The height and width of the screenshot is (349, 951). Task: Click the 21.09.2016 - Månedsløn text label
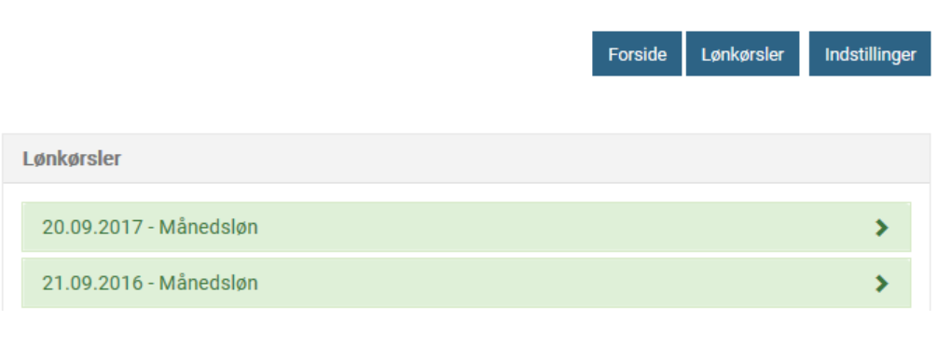pyautogui.click(x=150, y=284)
